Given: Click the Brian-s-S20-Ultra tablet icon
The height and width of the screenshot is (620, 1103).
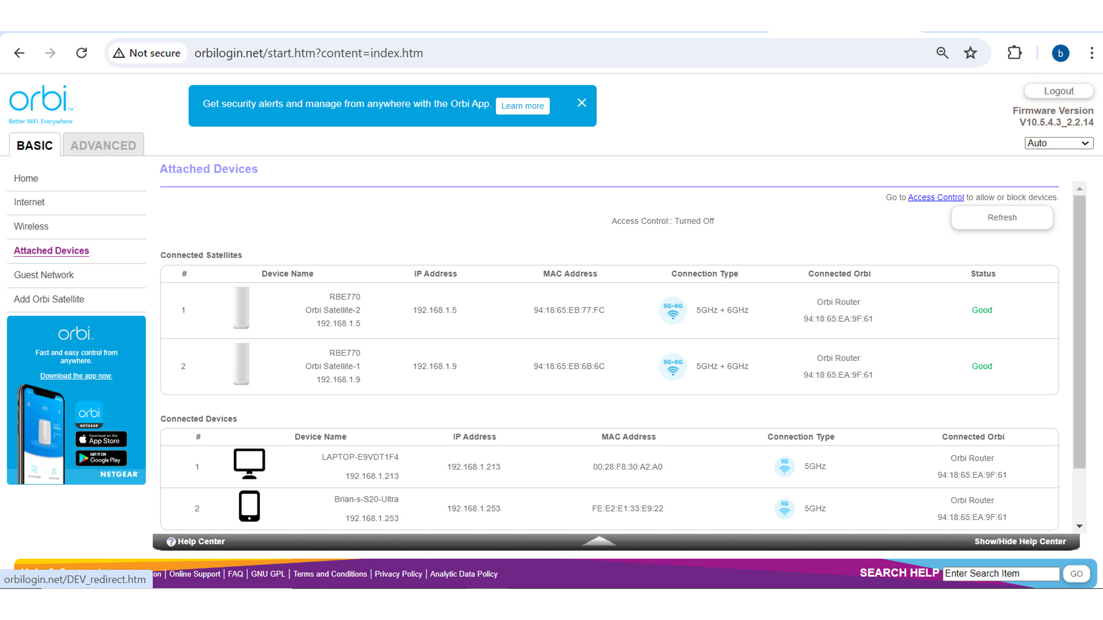Looking at the screenshot, I should click(x=249, y=506).
